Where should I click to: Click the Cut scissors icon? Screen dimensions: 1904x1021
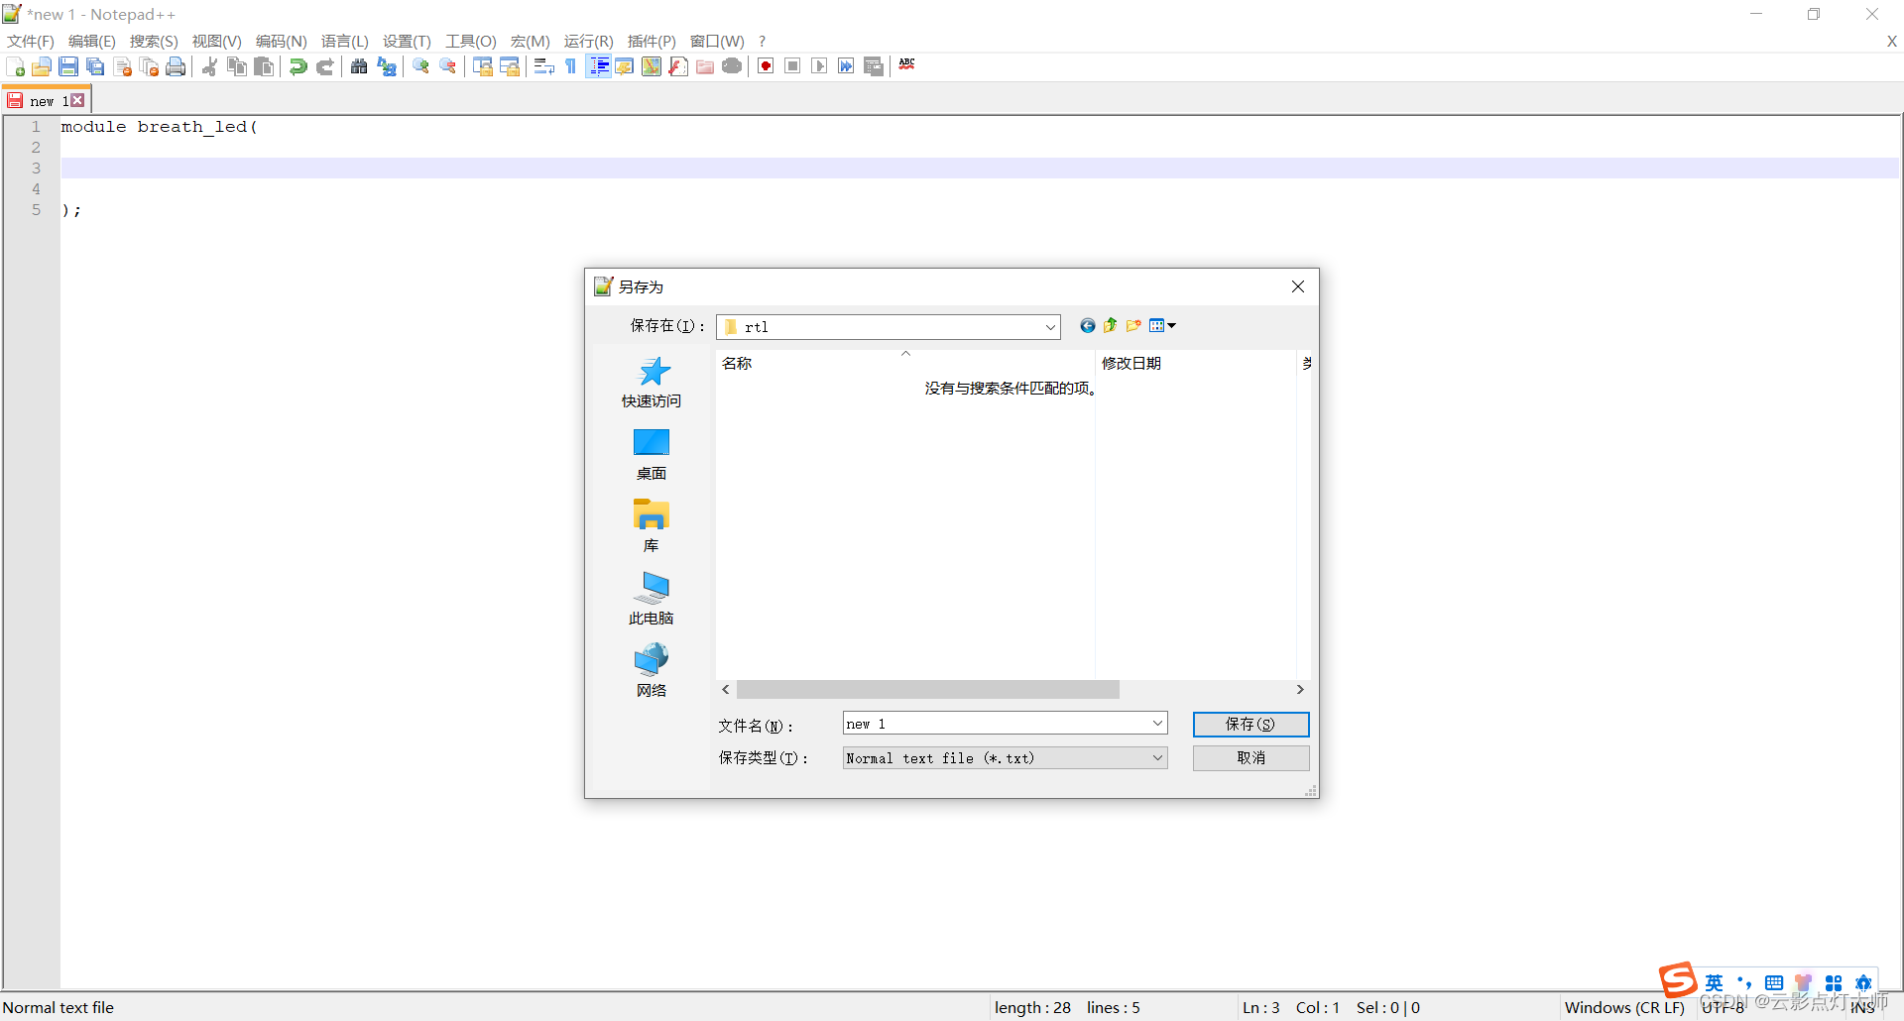[210, 66]
